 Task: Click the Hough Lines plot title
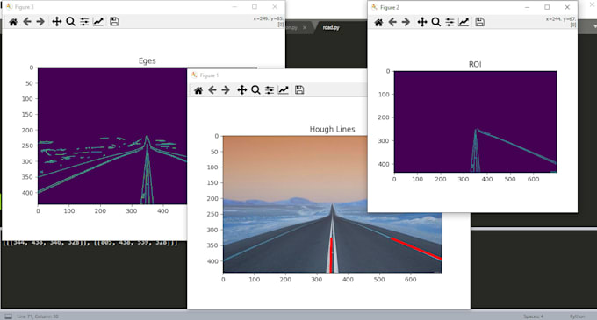332,129
